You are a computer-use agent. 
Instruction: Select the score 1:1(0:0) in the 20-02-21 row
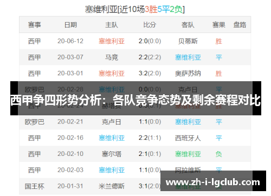tap(150, 122)
